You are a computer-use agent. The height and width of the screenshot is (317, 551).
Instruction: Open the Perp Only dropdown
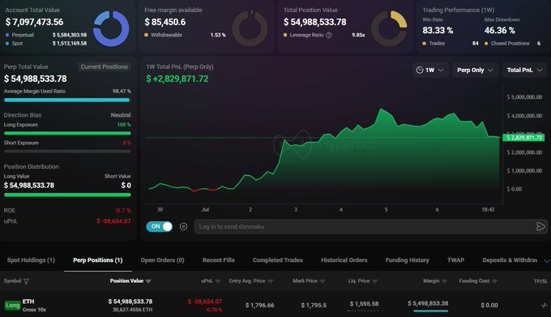point(475,70)
